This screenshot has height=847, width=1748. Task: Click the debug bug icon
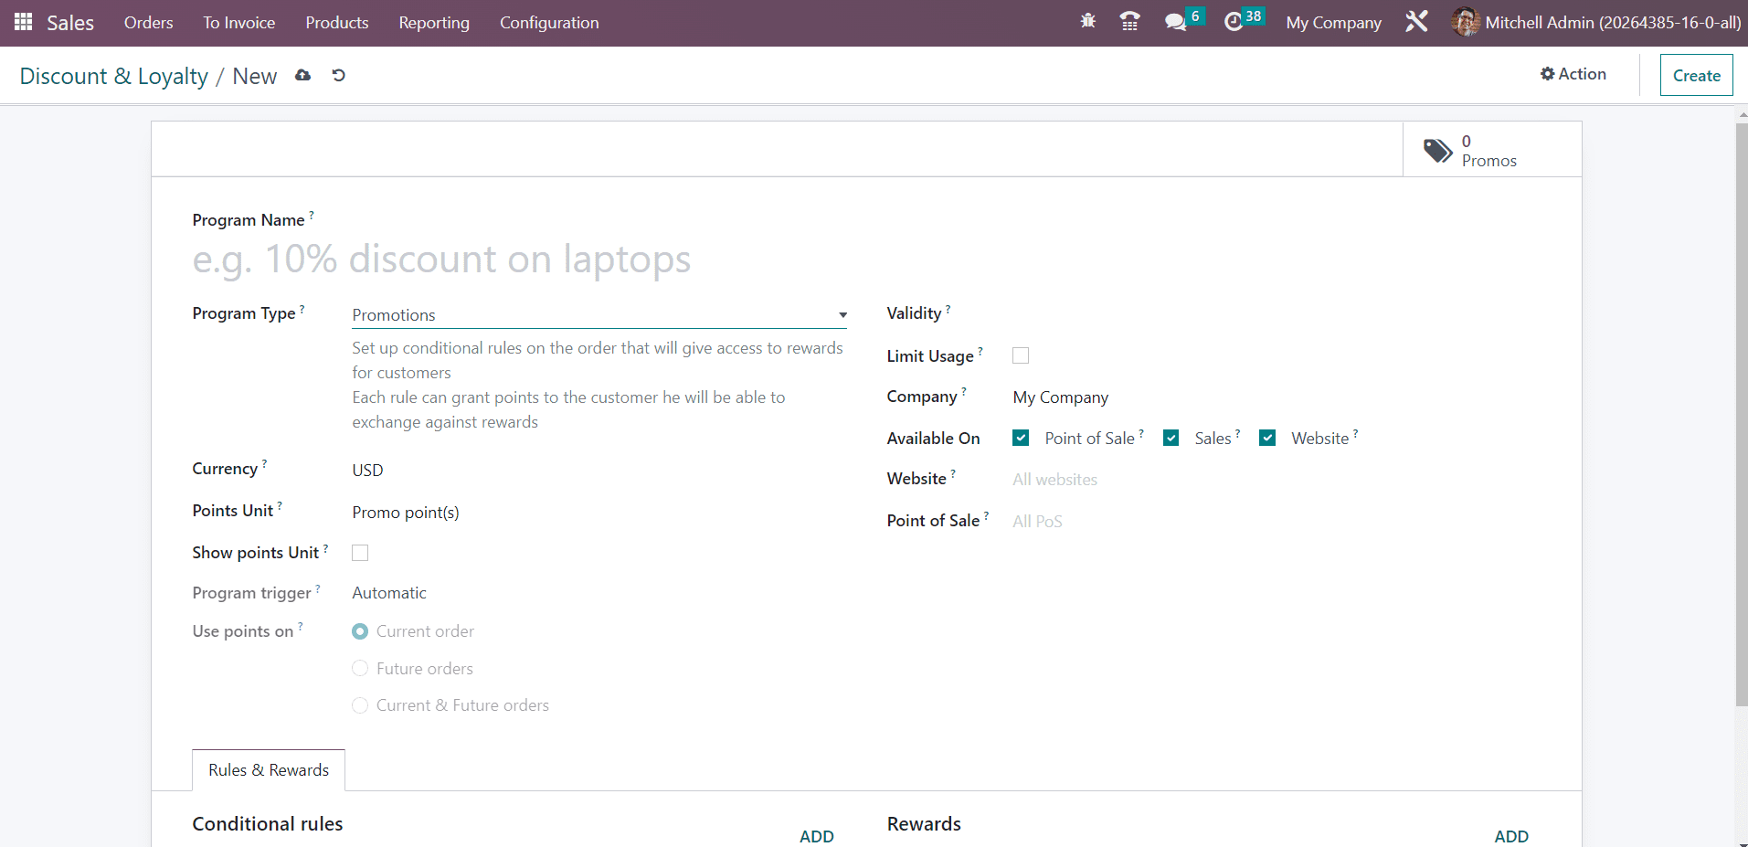[1087, 21]
